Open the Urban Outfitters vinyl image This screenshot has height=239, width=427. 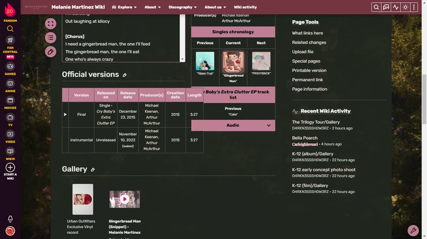click(x=83, y=200)
